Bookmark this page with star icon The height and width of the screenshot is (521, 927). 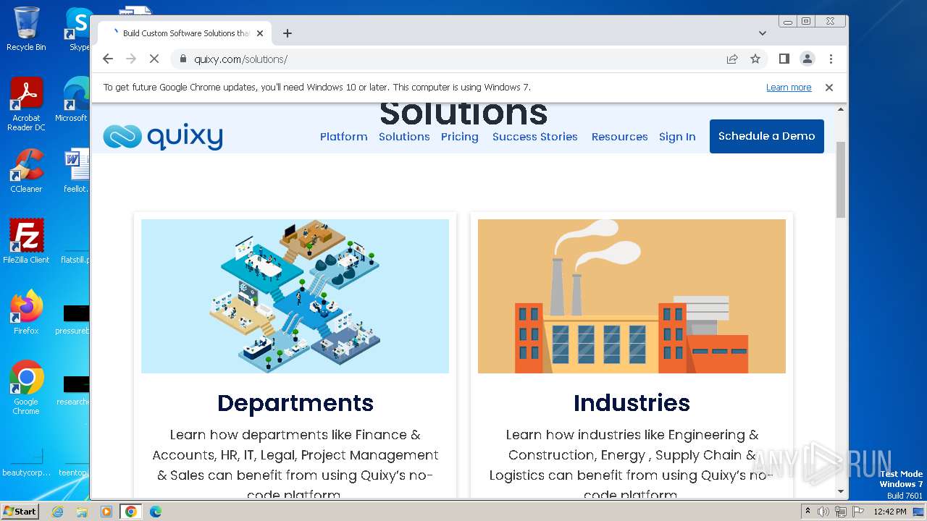click(x=755, y=59)
